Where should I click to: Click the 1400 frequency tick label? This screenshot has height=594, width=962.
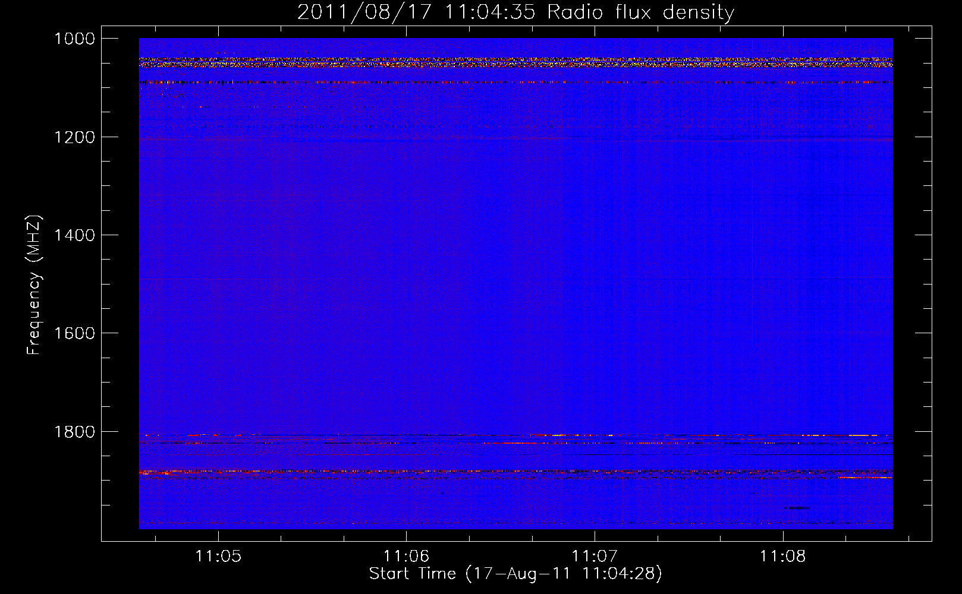tap(75, 235)
